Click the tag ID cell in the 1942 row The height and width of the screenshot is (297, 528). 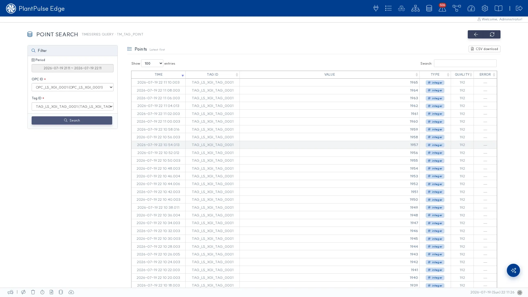tap(212, 262)
